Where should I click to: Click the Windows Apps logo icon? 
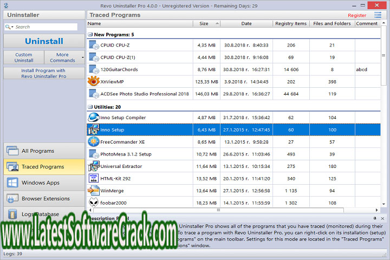point(12,183)
